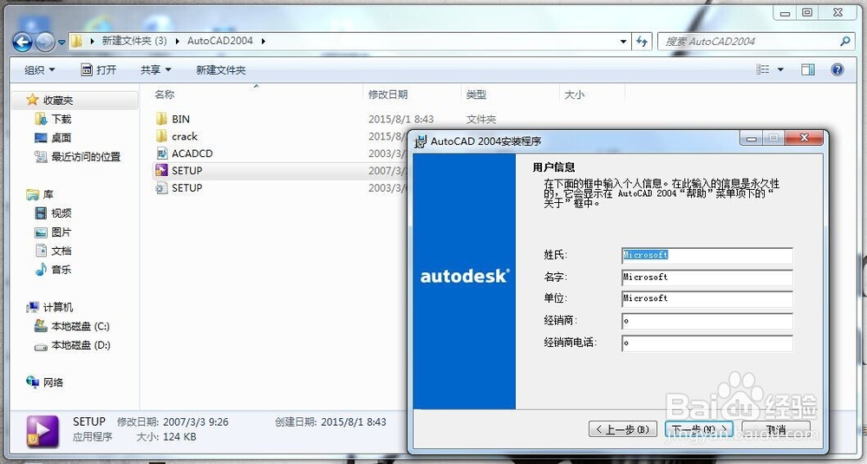Click the 取消 cancel button
This screenshot has width=867, height=464.
tap(776, 429)
